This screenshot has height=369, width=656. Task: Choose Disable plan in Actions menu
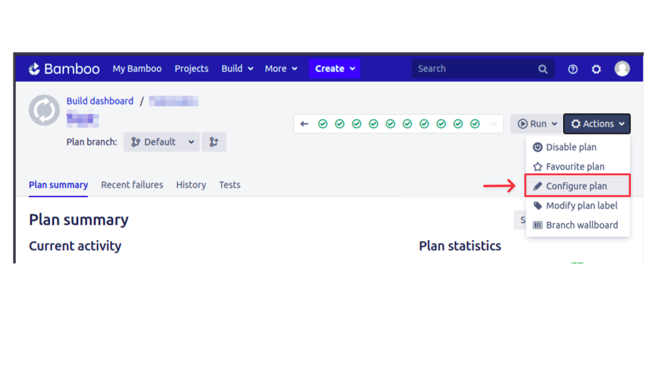point(571,147)
